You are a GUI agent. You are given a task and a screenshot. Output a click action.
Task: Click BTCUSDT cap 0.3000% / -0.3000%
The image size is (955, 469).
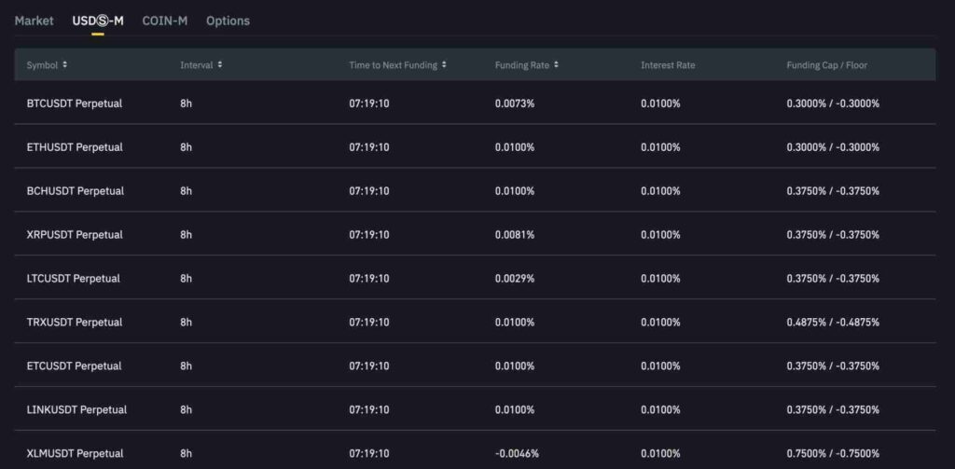click(833, 103)
